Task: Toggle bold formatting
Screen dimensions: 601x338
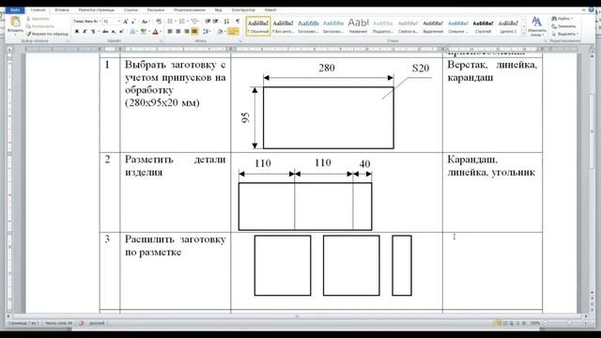Action: click(x=77, y=31)
